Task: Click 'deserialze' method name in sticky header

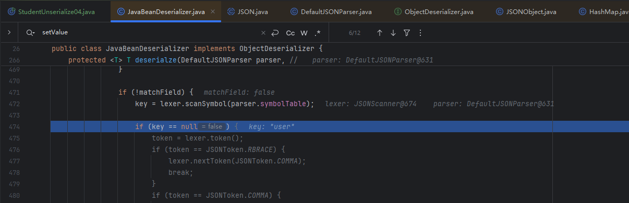Action: [156, 60]
